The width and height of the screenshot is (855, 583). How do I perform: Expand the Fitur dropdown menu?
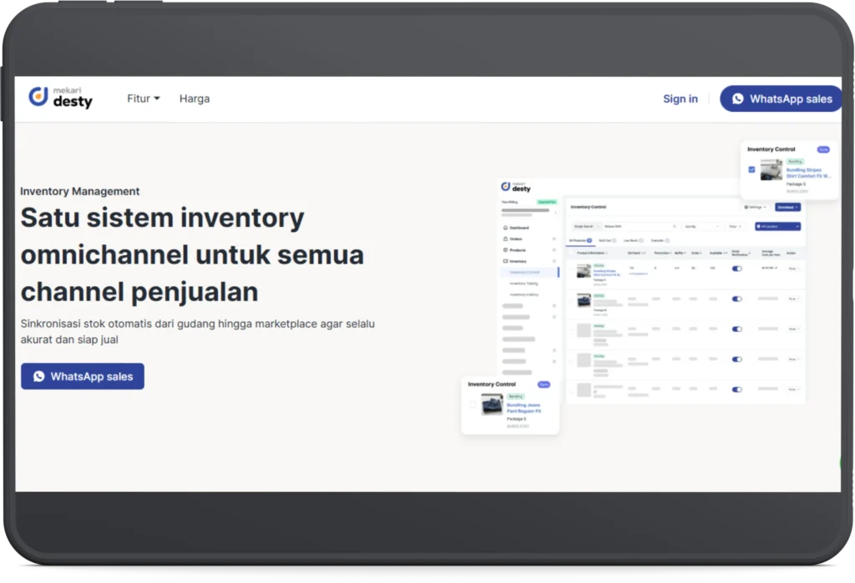tap(144, 98)
